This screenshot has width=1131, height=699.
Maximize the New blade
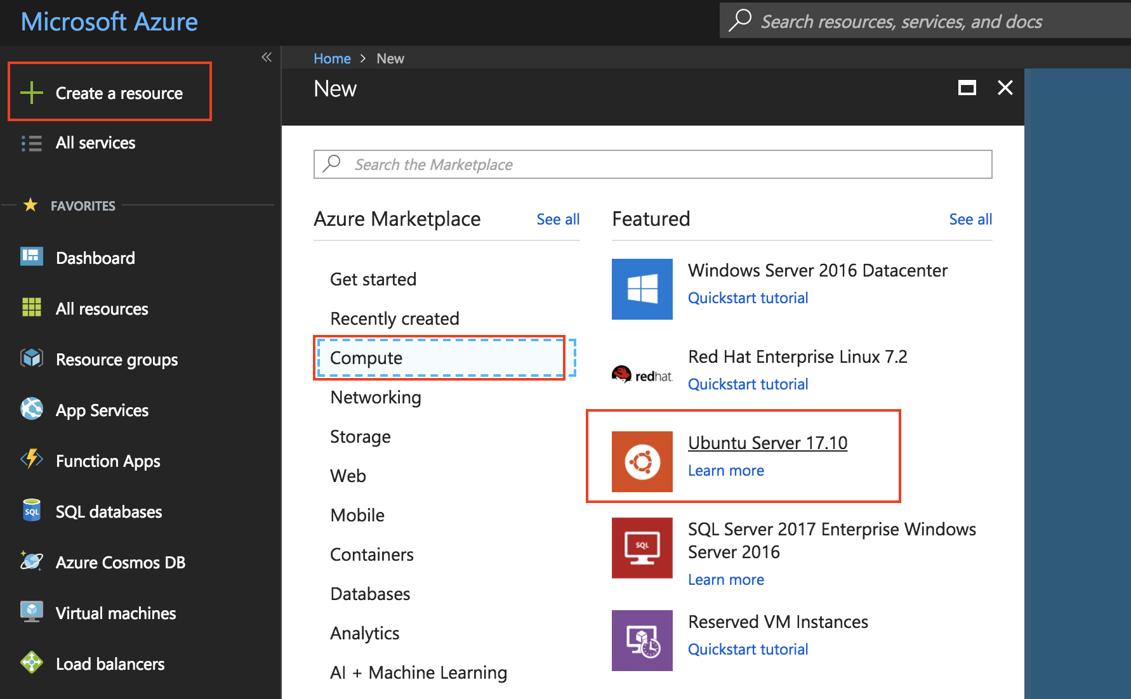pyautogui.click(x=967, y=88)
